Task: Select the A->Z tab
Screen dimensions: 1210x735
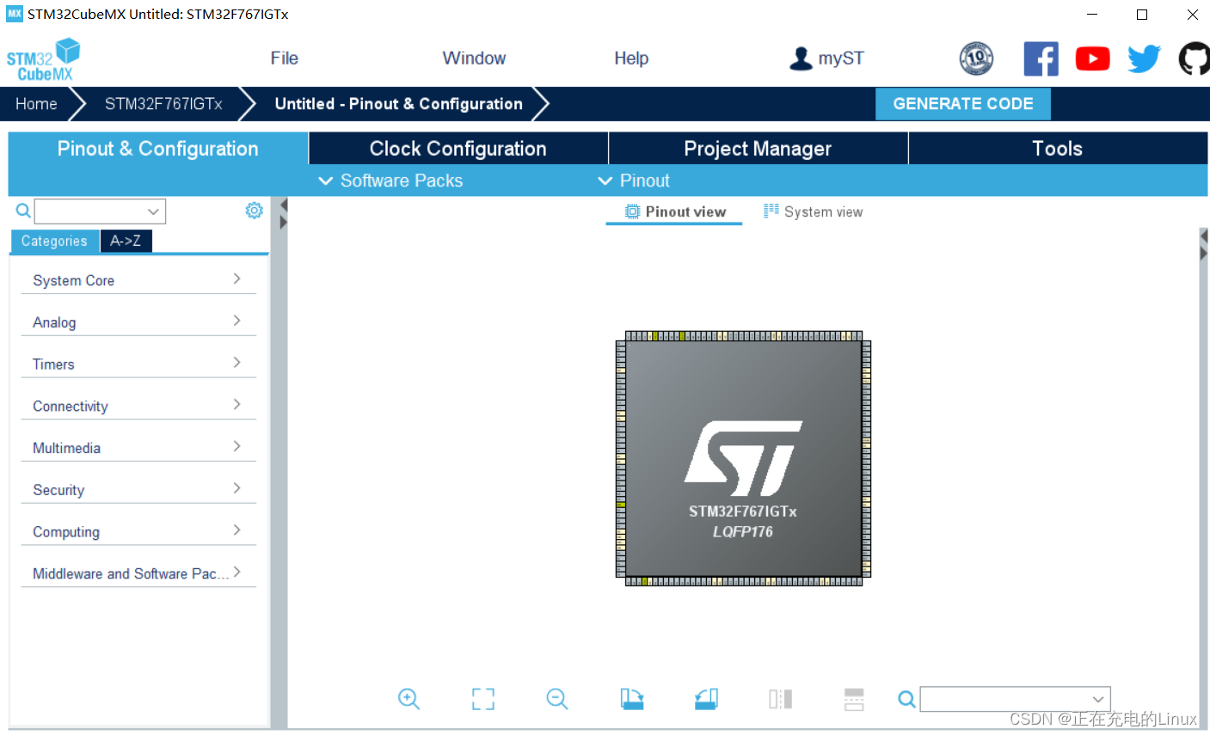Action: [126, 242]
